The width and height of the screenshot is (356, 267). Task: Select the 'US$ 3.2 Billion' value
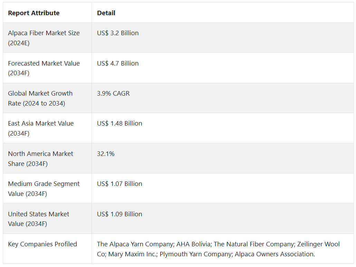[x=118, y=33]
